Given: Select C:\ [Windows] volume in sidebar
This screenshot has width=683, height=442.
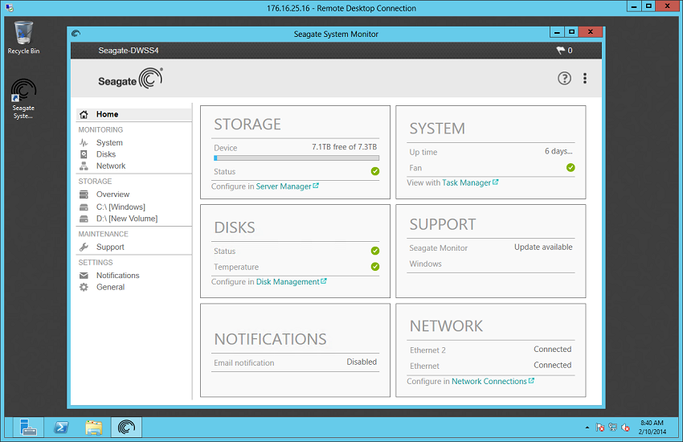Looking at the screenshot, I should click(x=121, y=207).
